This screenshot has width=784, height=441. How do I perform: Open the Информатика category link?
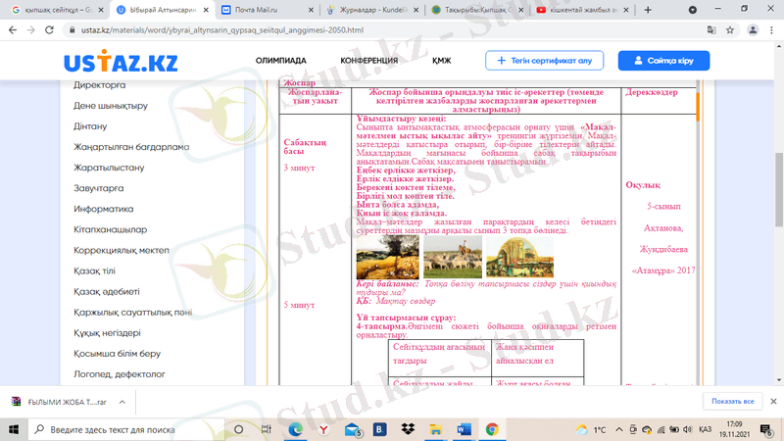pos(103,209)
